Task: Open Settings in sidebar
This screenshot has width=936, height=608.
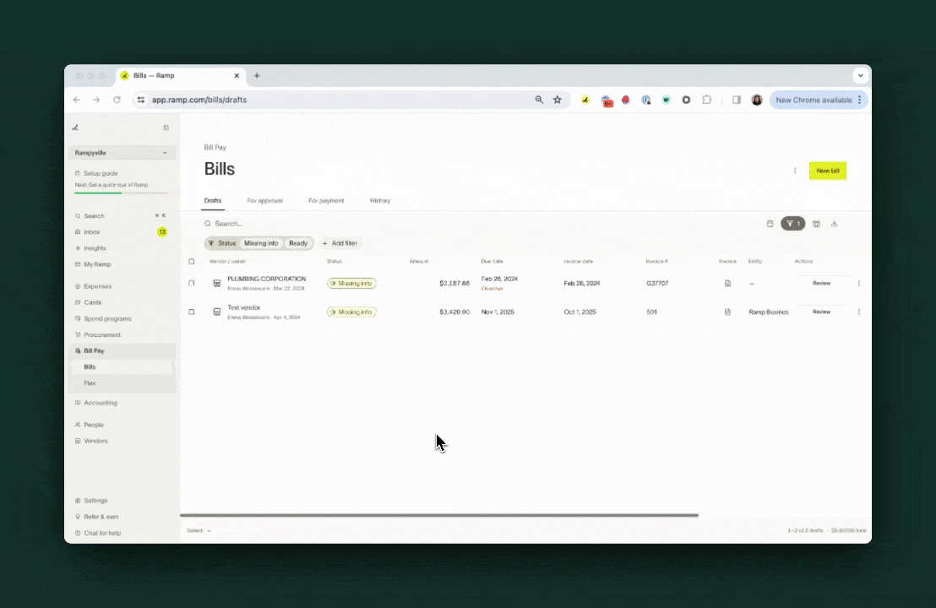Action: tap(95, 501)
